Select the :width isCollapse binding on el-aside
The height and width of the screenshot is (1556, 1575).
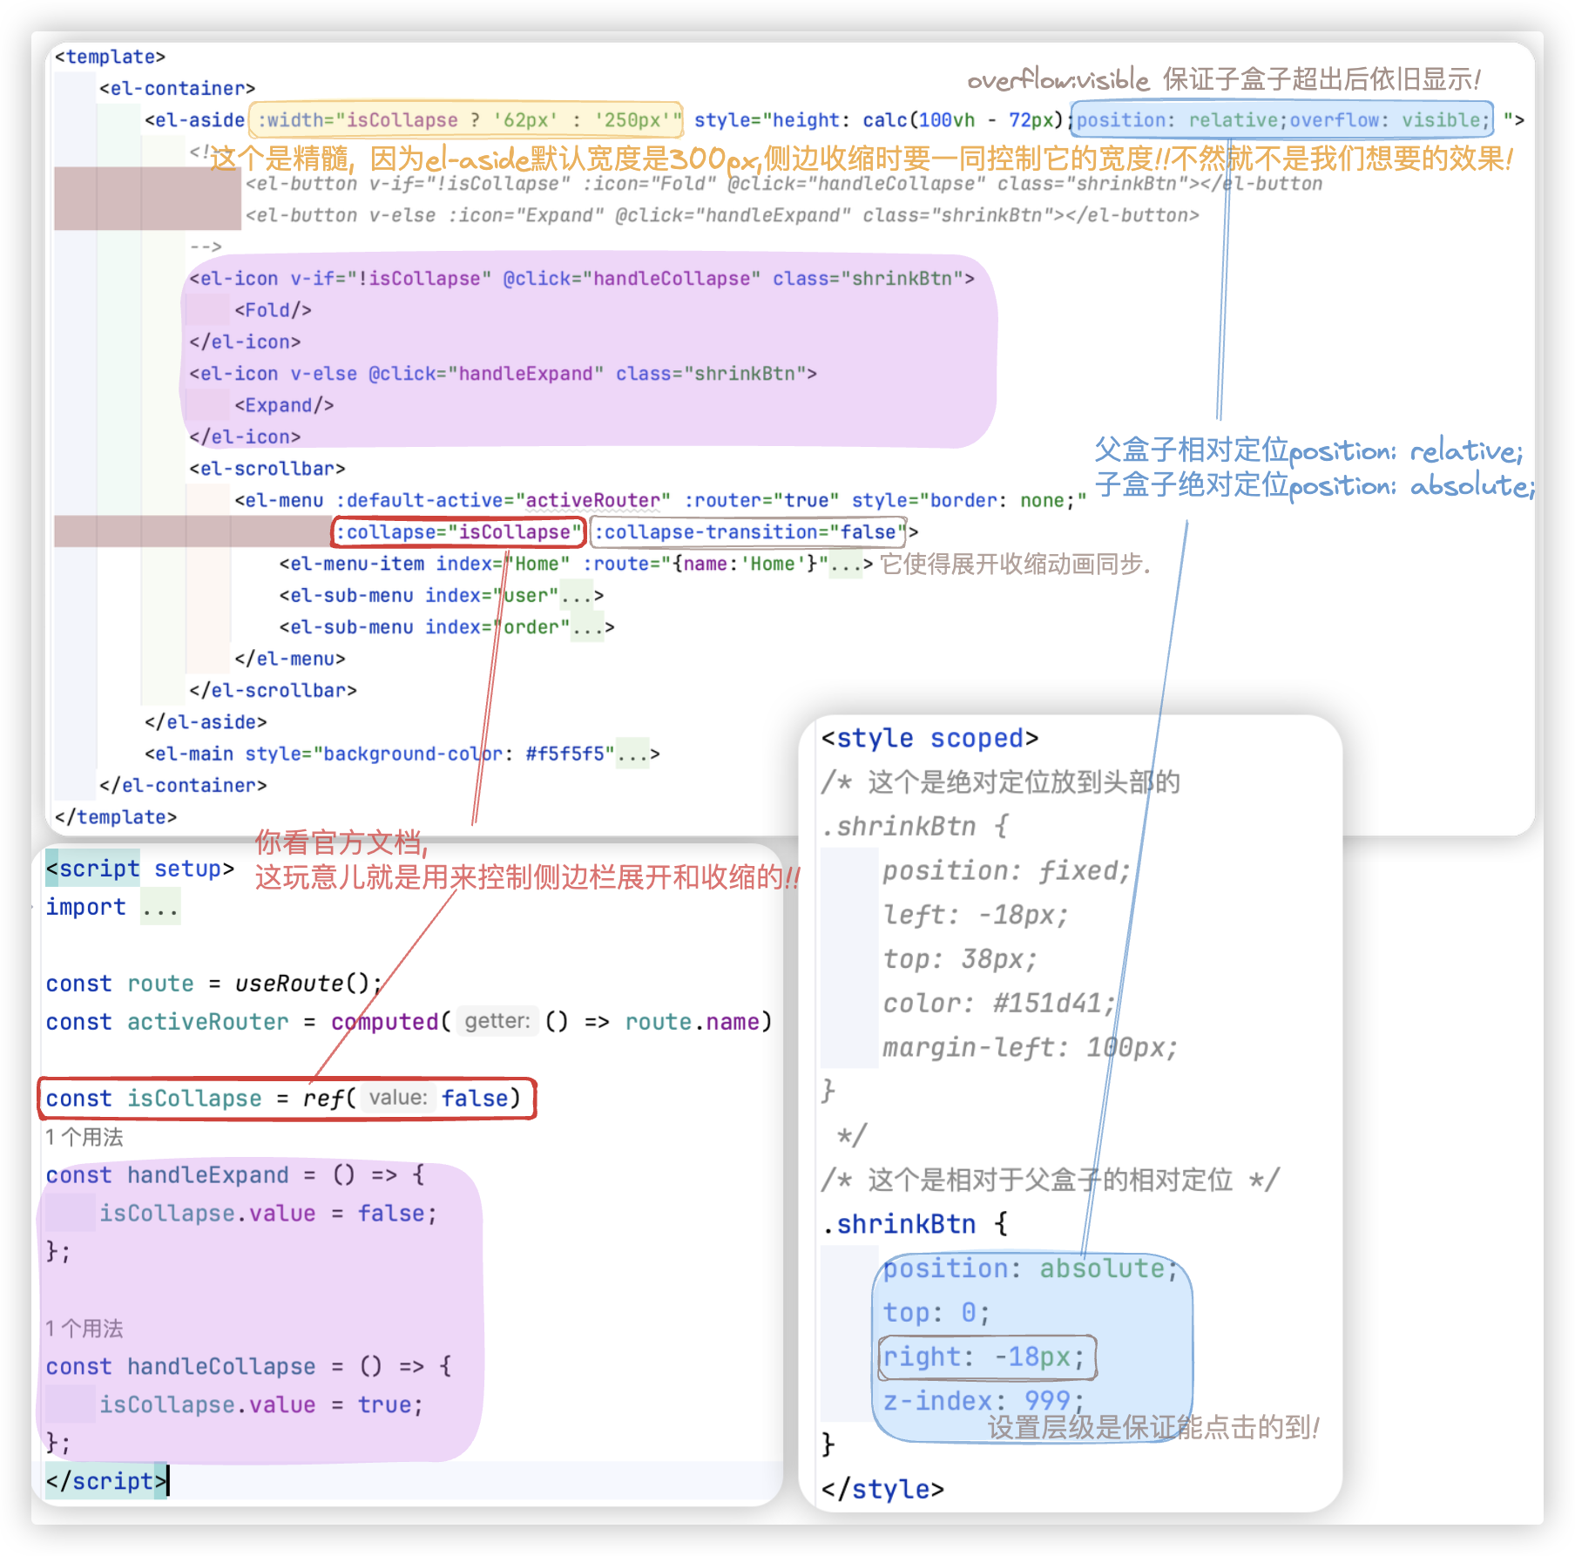[467, 120]
